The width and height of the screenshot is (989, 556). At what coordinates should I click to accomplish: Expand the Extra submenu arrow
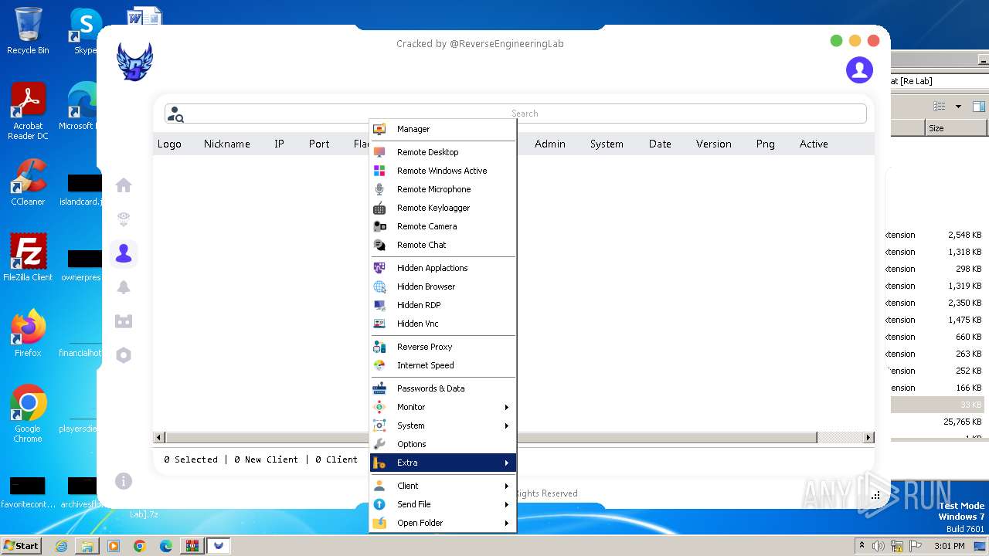pyautogui.click(x=507, y=463)
